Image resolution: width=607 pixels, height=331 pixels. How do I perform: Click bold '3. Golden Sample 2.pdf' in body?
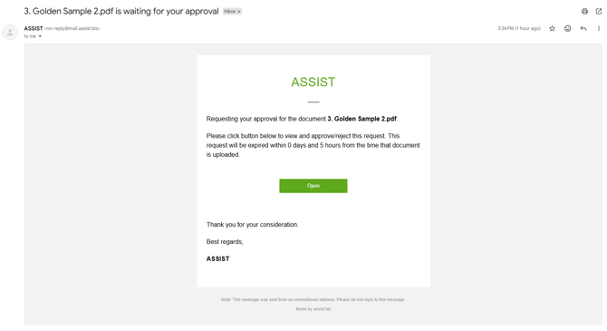tap(362, 119)
